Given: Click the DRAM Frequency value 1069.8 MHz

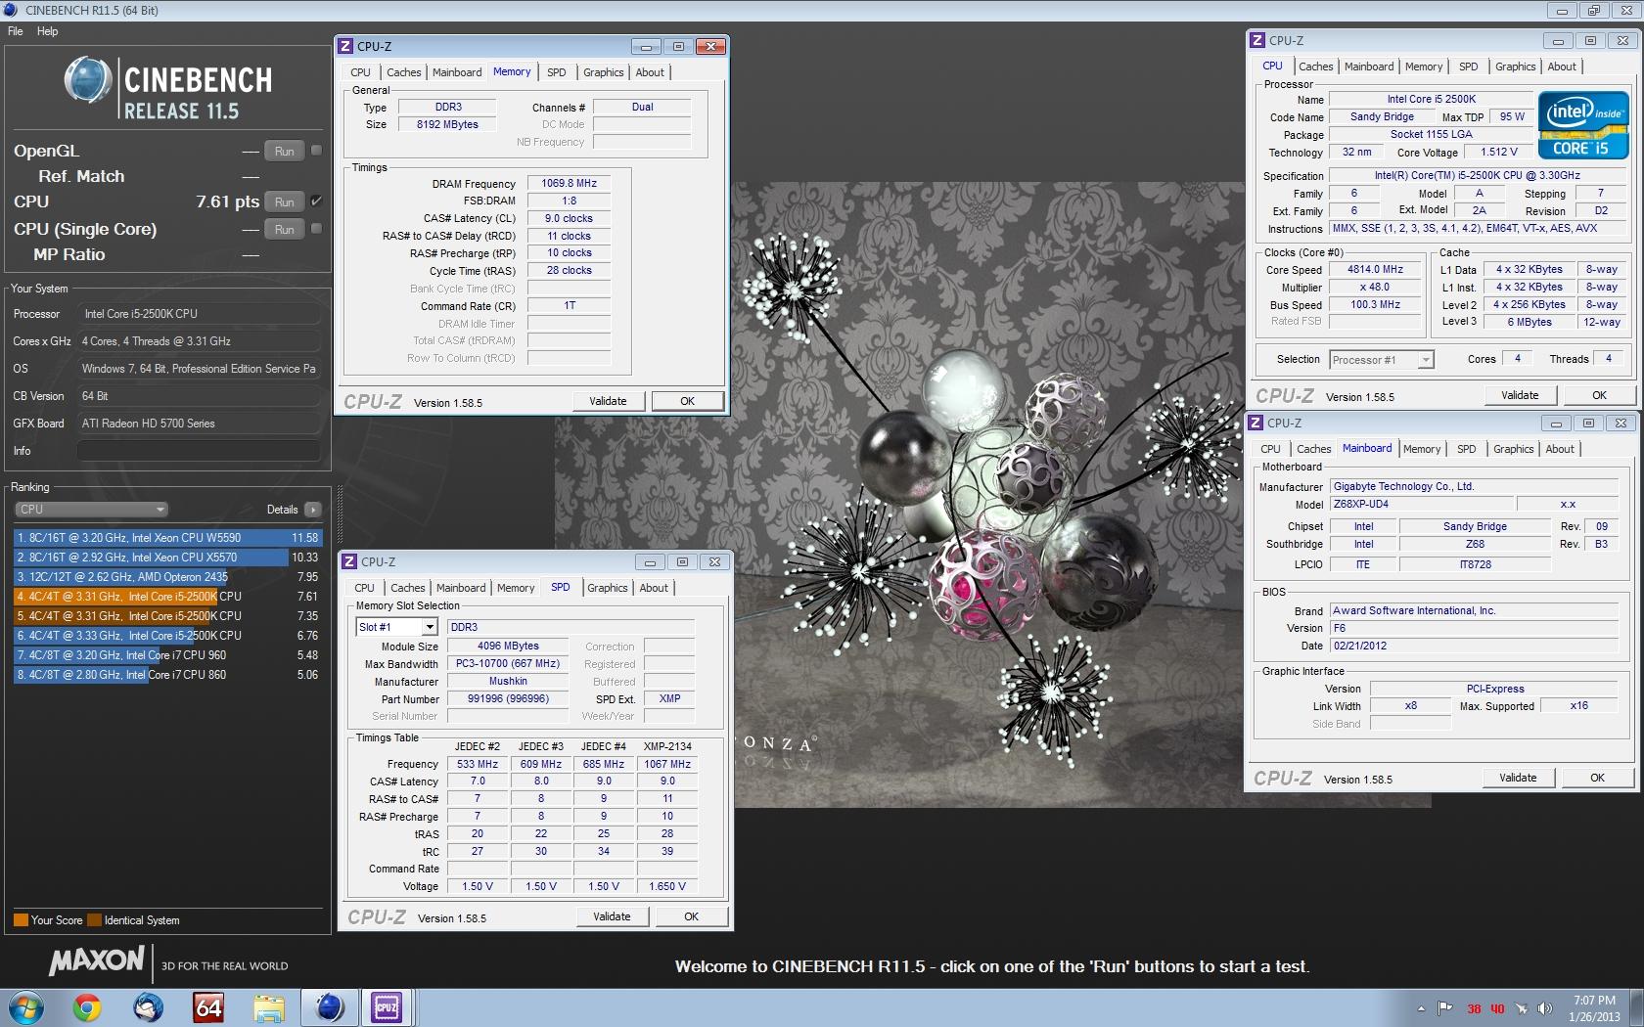Looking at the screenshot, I should tap(570, 183).
